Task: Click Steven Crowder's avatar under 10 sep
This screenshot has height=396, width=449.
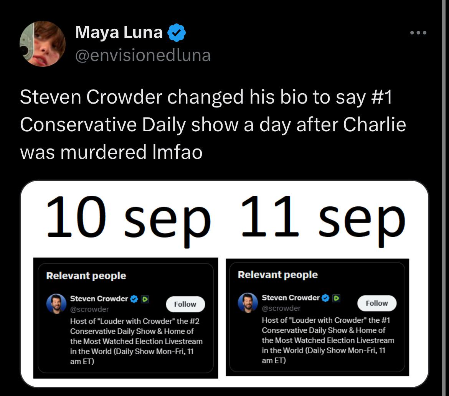Action: 56,304
